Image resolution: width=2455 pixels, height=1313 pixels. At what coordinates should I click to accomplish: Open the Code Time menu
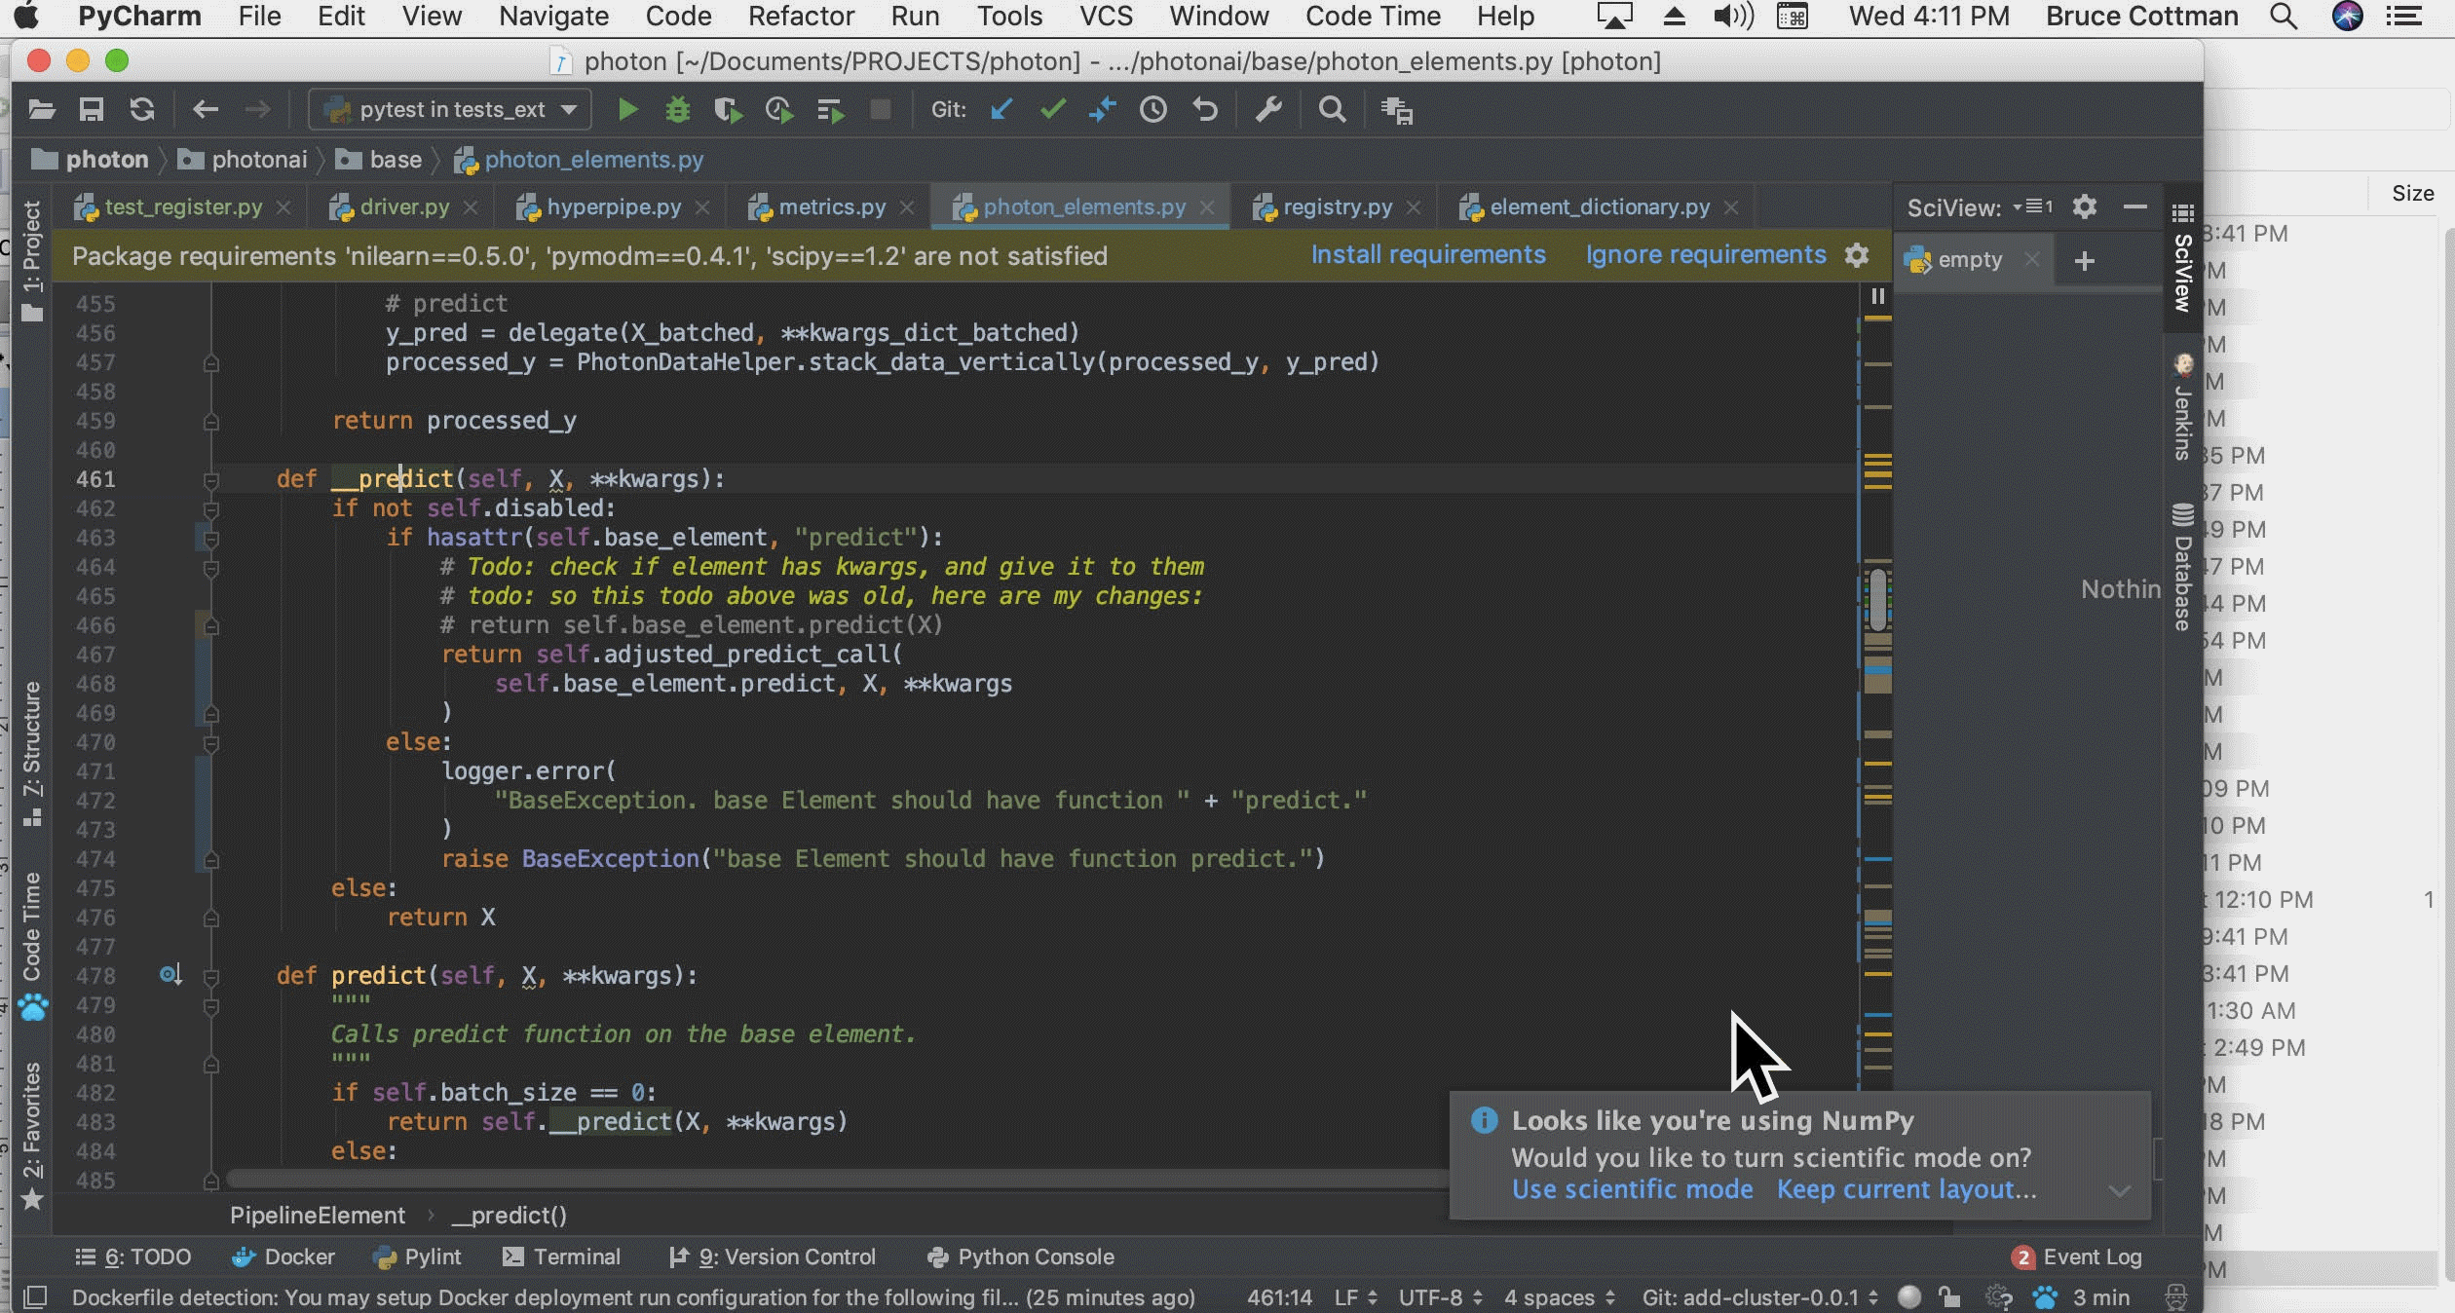[x=1373, y=17]
